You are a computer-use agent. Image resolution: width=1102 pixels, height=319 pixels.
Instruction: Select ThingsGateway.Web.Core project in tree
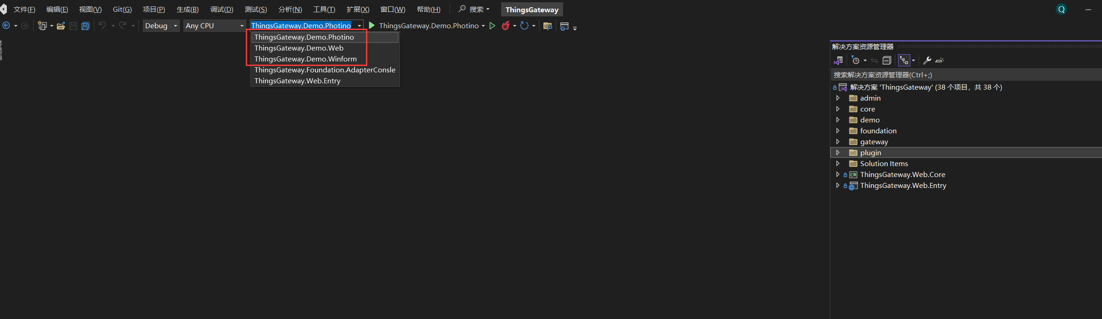[902, 174]
